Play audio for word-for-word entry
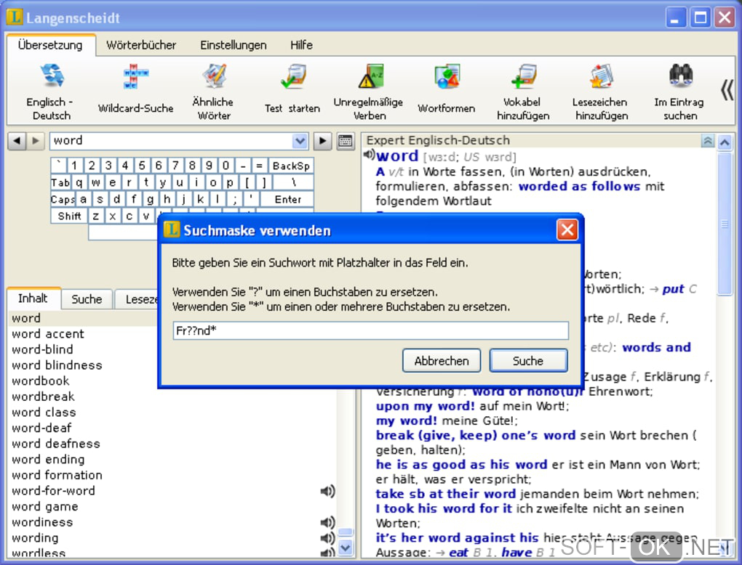The height and width of the screenshot is (565, 742). point(327,492)
